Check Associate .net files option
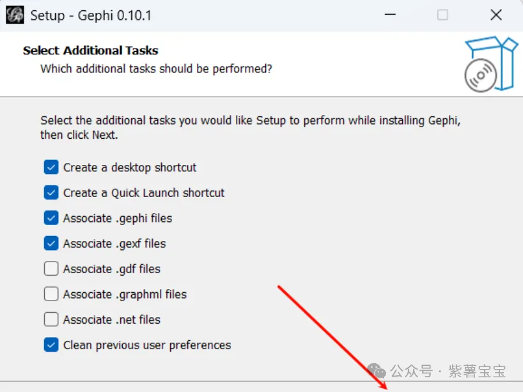 (x=51, y=320)
